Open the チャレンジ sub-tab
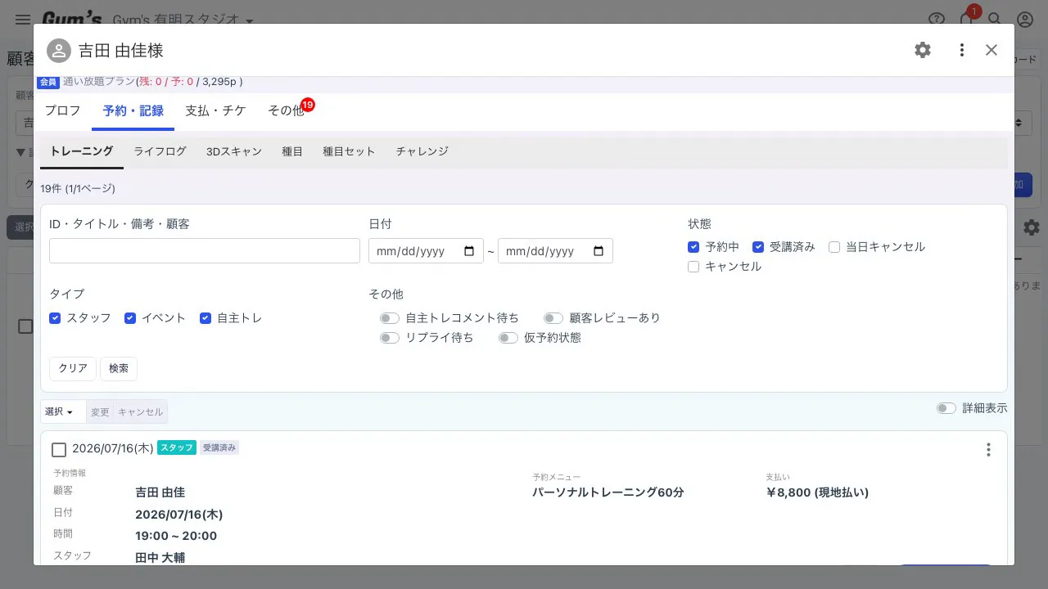Viewport: 1048px width, 589px height. pyautogui.click(x=422, y=151)
